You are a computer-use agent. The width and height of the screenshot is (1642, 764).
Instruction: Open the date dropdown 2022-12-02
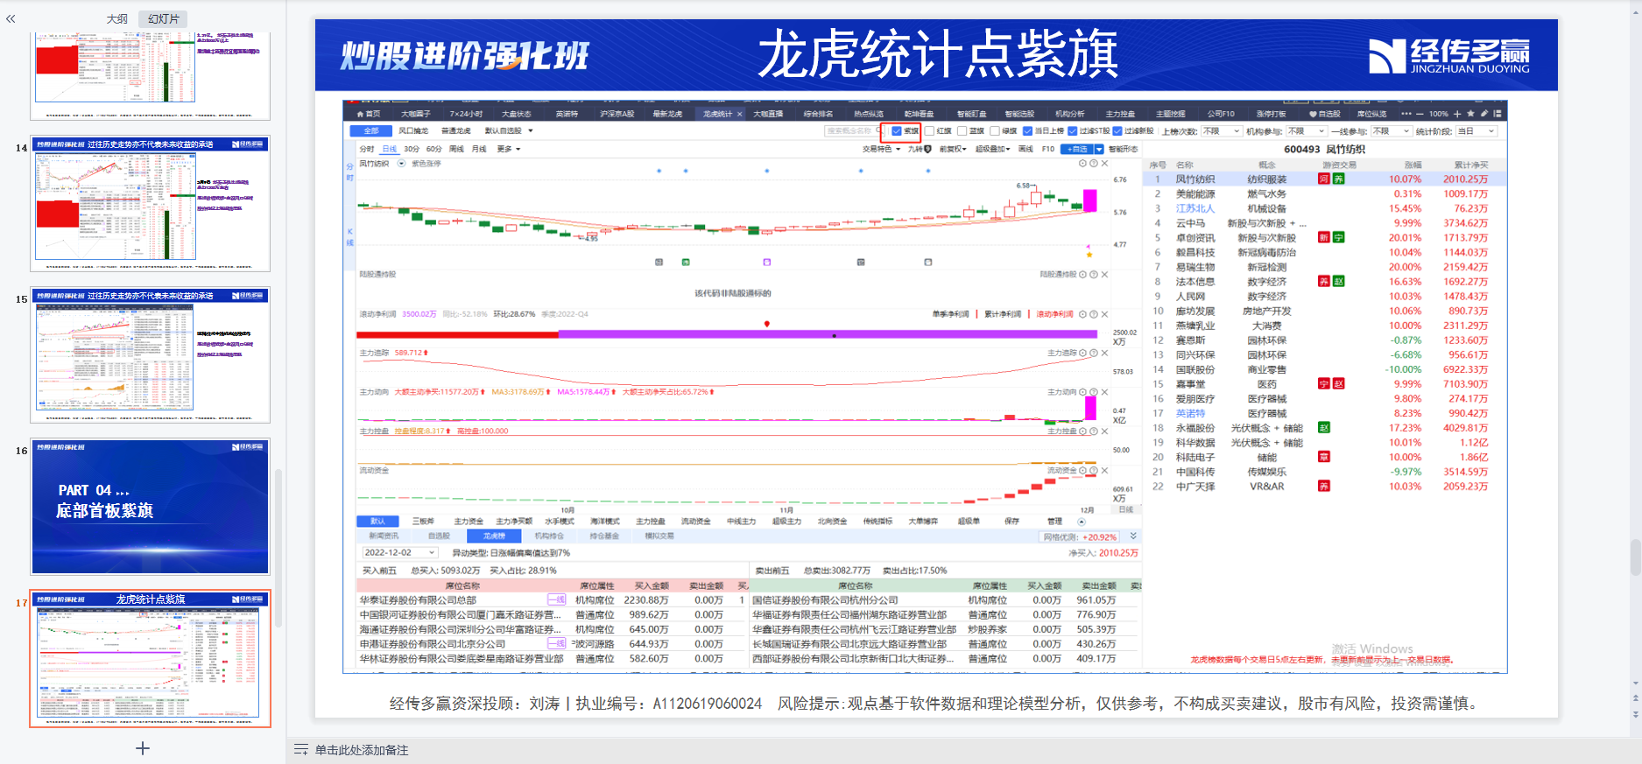399,553
